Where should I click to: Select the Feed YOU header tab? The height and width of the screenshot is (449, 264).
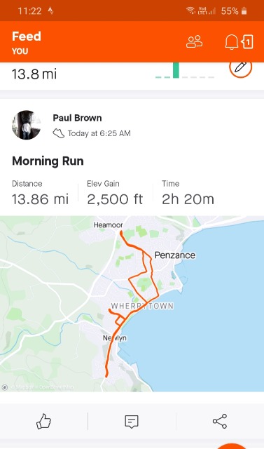(x=27, y=42)
